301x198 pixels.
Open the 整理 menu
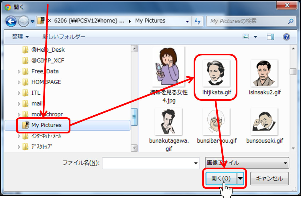pyautogui.click(x=20, y=37)
